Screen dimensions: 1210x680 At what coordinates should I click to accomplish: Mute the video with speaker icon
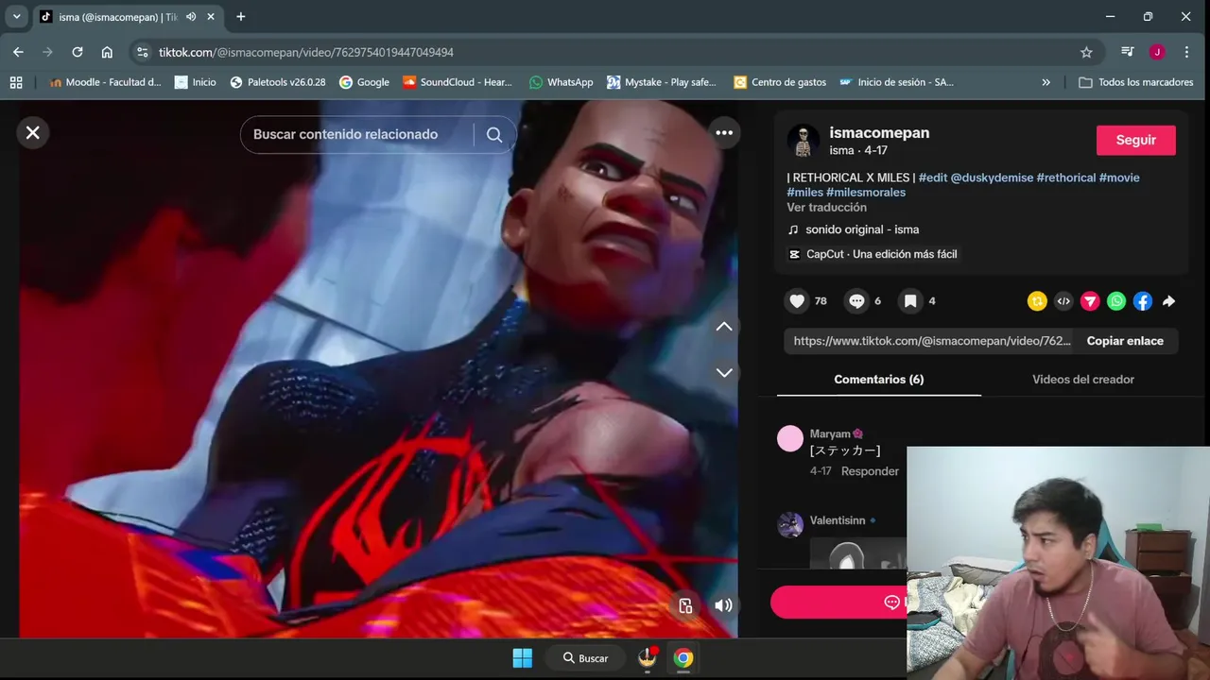point(723,605)
